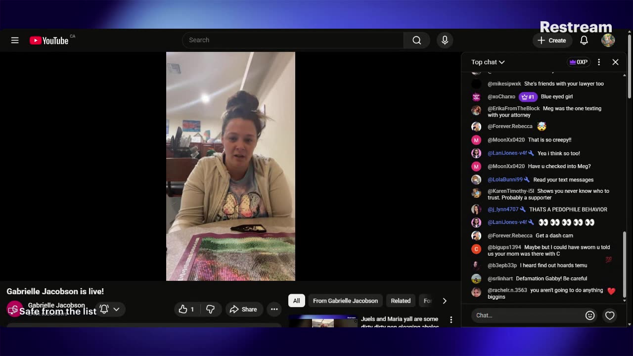Open @bigups1394 avatar
Viewport: 633px width, 356px height.
(x=476, y=249)
